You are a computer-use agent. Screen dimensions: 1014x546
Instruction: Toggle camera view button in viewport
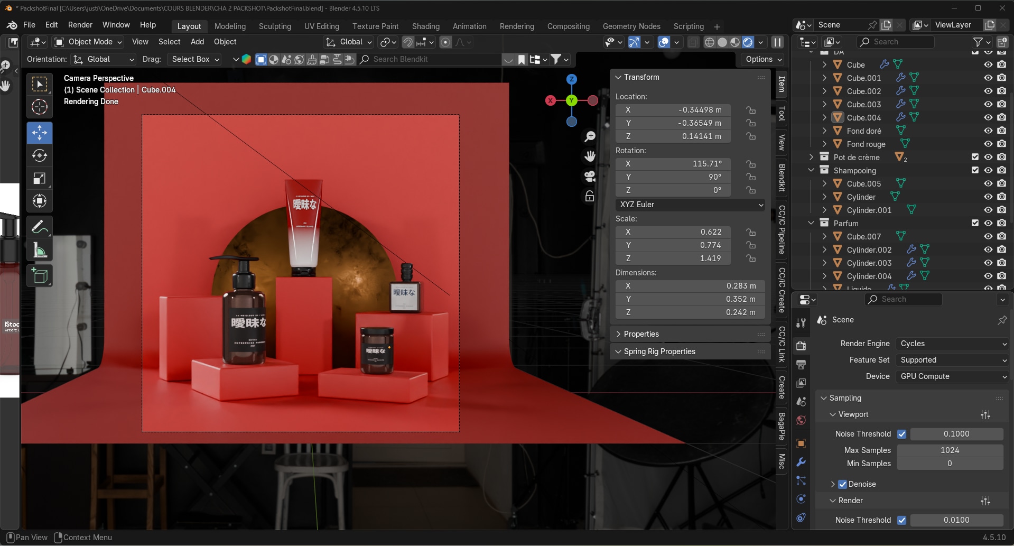click(x=590, y=176)
